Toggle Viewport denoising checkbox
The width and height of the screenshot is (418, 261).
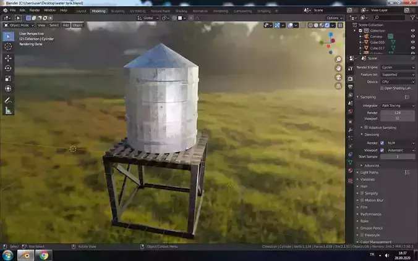tap(382, 151)
